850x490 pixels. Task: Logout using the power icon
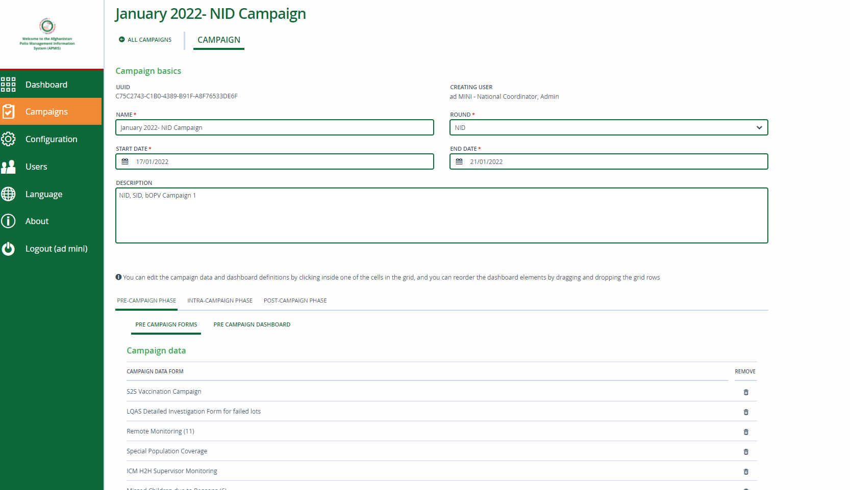click(9, 249)
